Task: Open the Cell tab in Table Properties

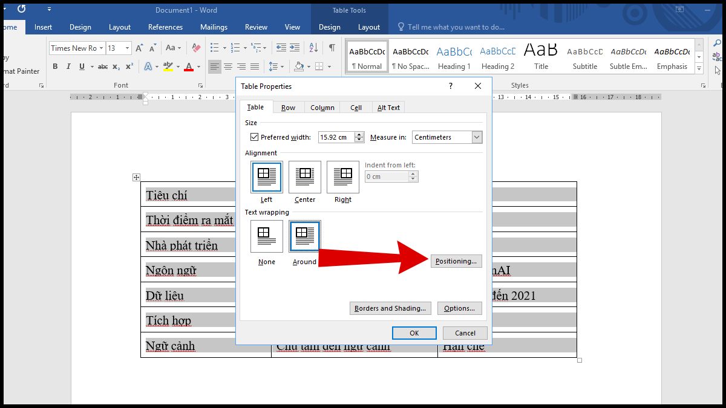Action: (356, 108)
